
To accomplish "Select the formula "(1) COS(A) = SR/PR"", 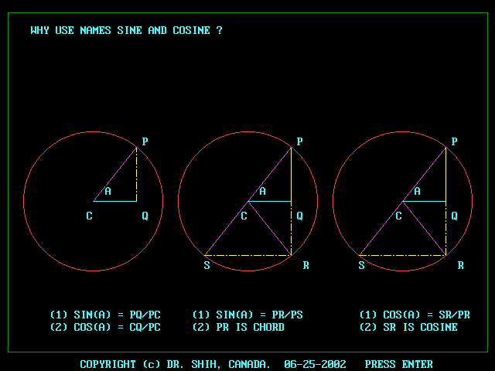I will 415,315.
